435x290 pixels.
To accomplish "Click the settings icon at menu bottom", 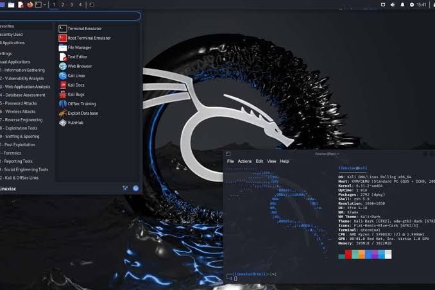I will point(125,188).
